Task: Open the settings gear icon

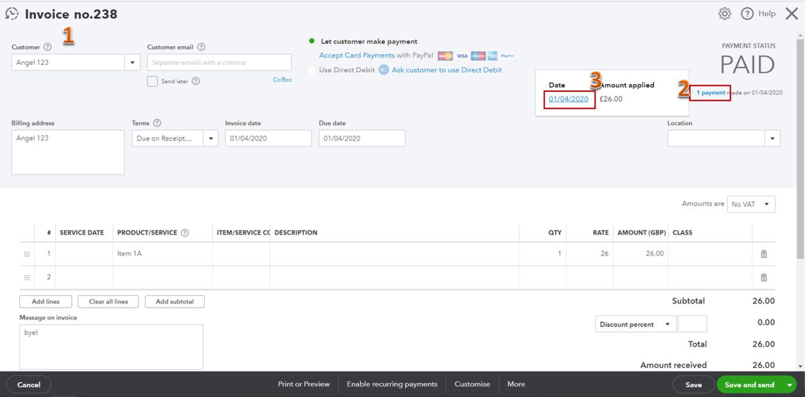Action: click(724, 13)
